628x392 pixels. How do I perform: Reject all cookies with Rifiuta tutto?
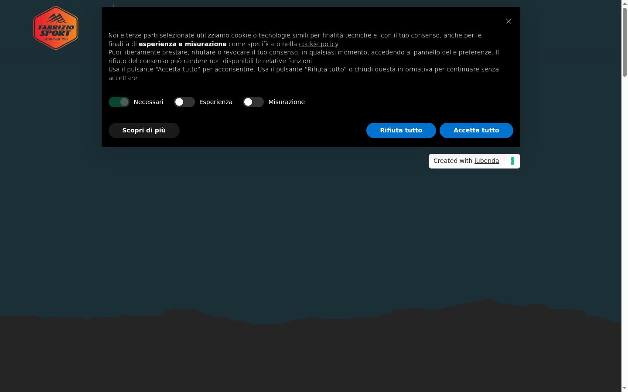[401, 130]
